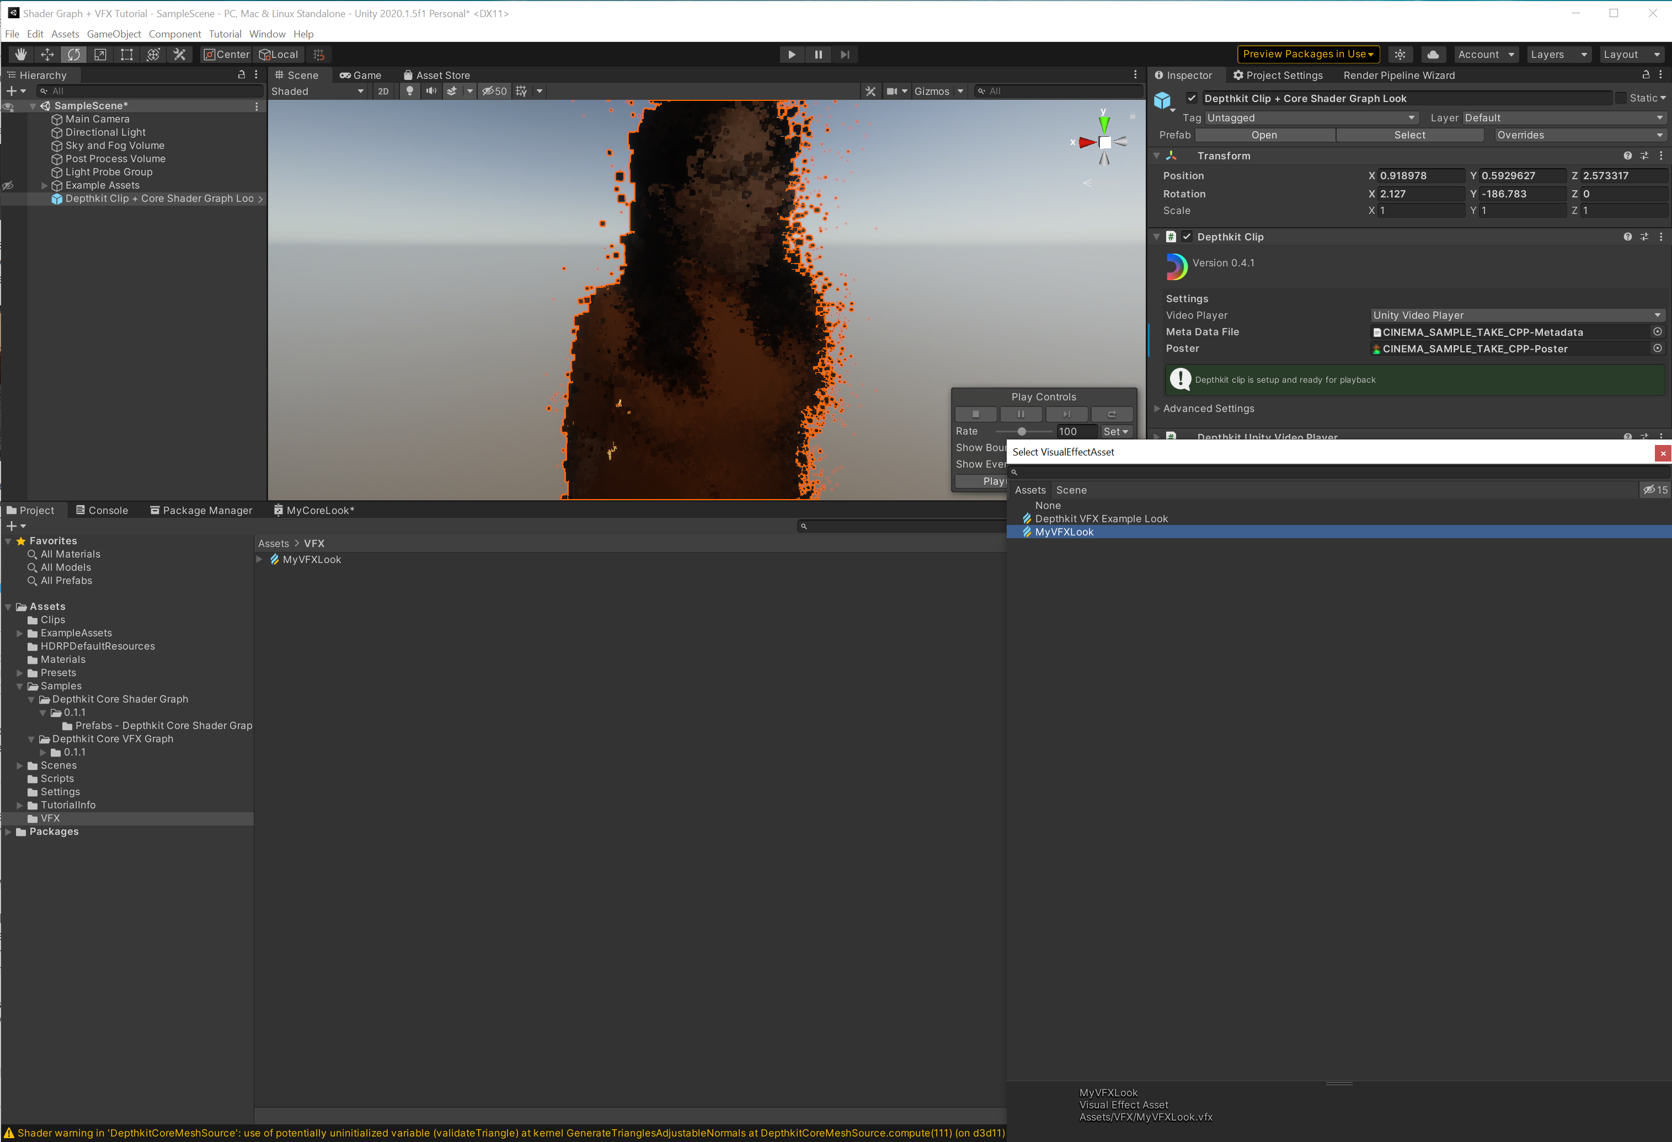Uncheck the Depthkit Clip component checkbox
The height and width of the screenshot is (1142, 1672).
coord(1187,237)
